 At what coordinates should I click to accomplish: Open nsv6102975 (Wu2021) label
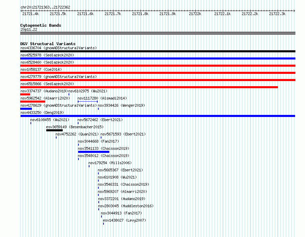[x=88, y=91]
